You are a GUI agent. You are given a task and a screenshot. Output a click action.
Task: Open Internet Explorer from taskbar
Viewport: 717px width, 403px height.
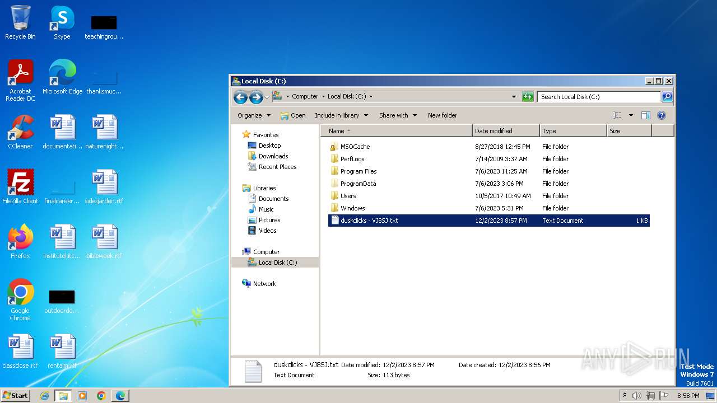point(44,396)
